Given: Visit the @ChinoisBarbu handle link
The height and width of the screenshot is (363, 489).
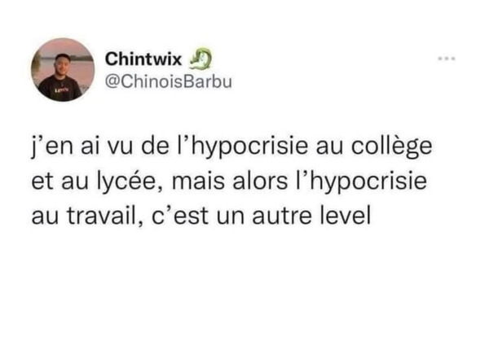Looking at the screenshot, I should pyautogui.click(x=169, y=81).
